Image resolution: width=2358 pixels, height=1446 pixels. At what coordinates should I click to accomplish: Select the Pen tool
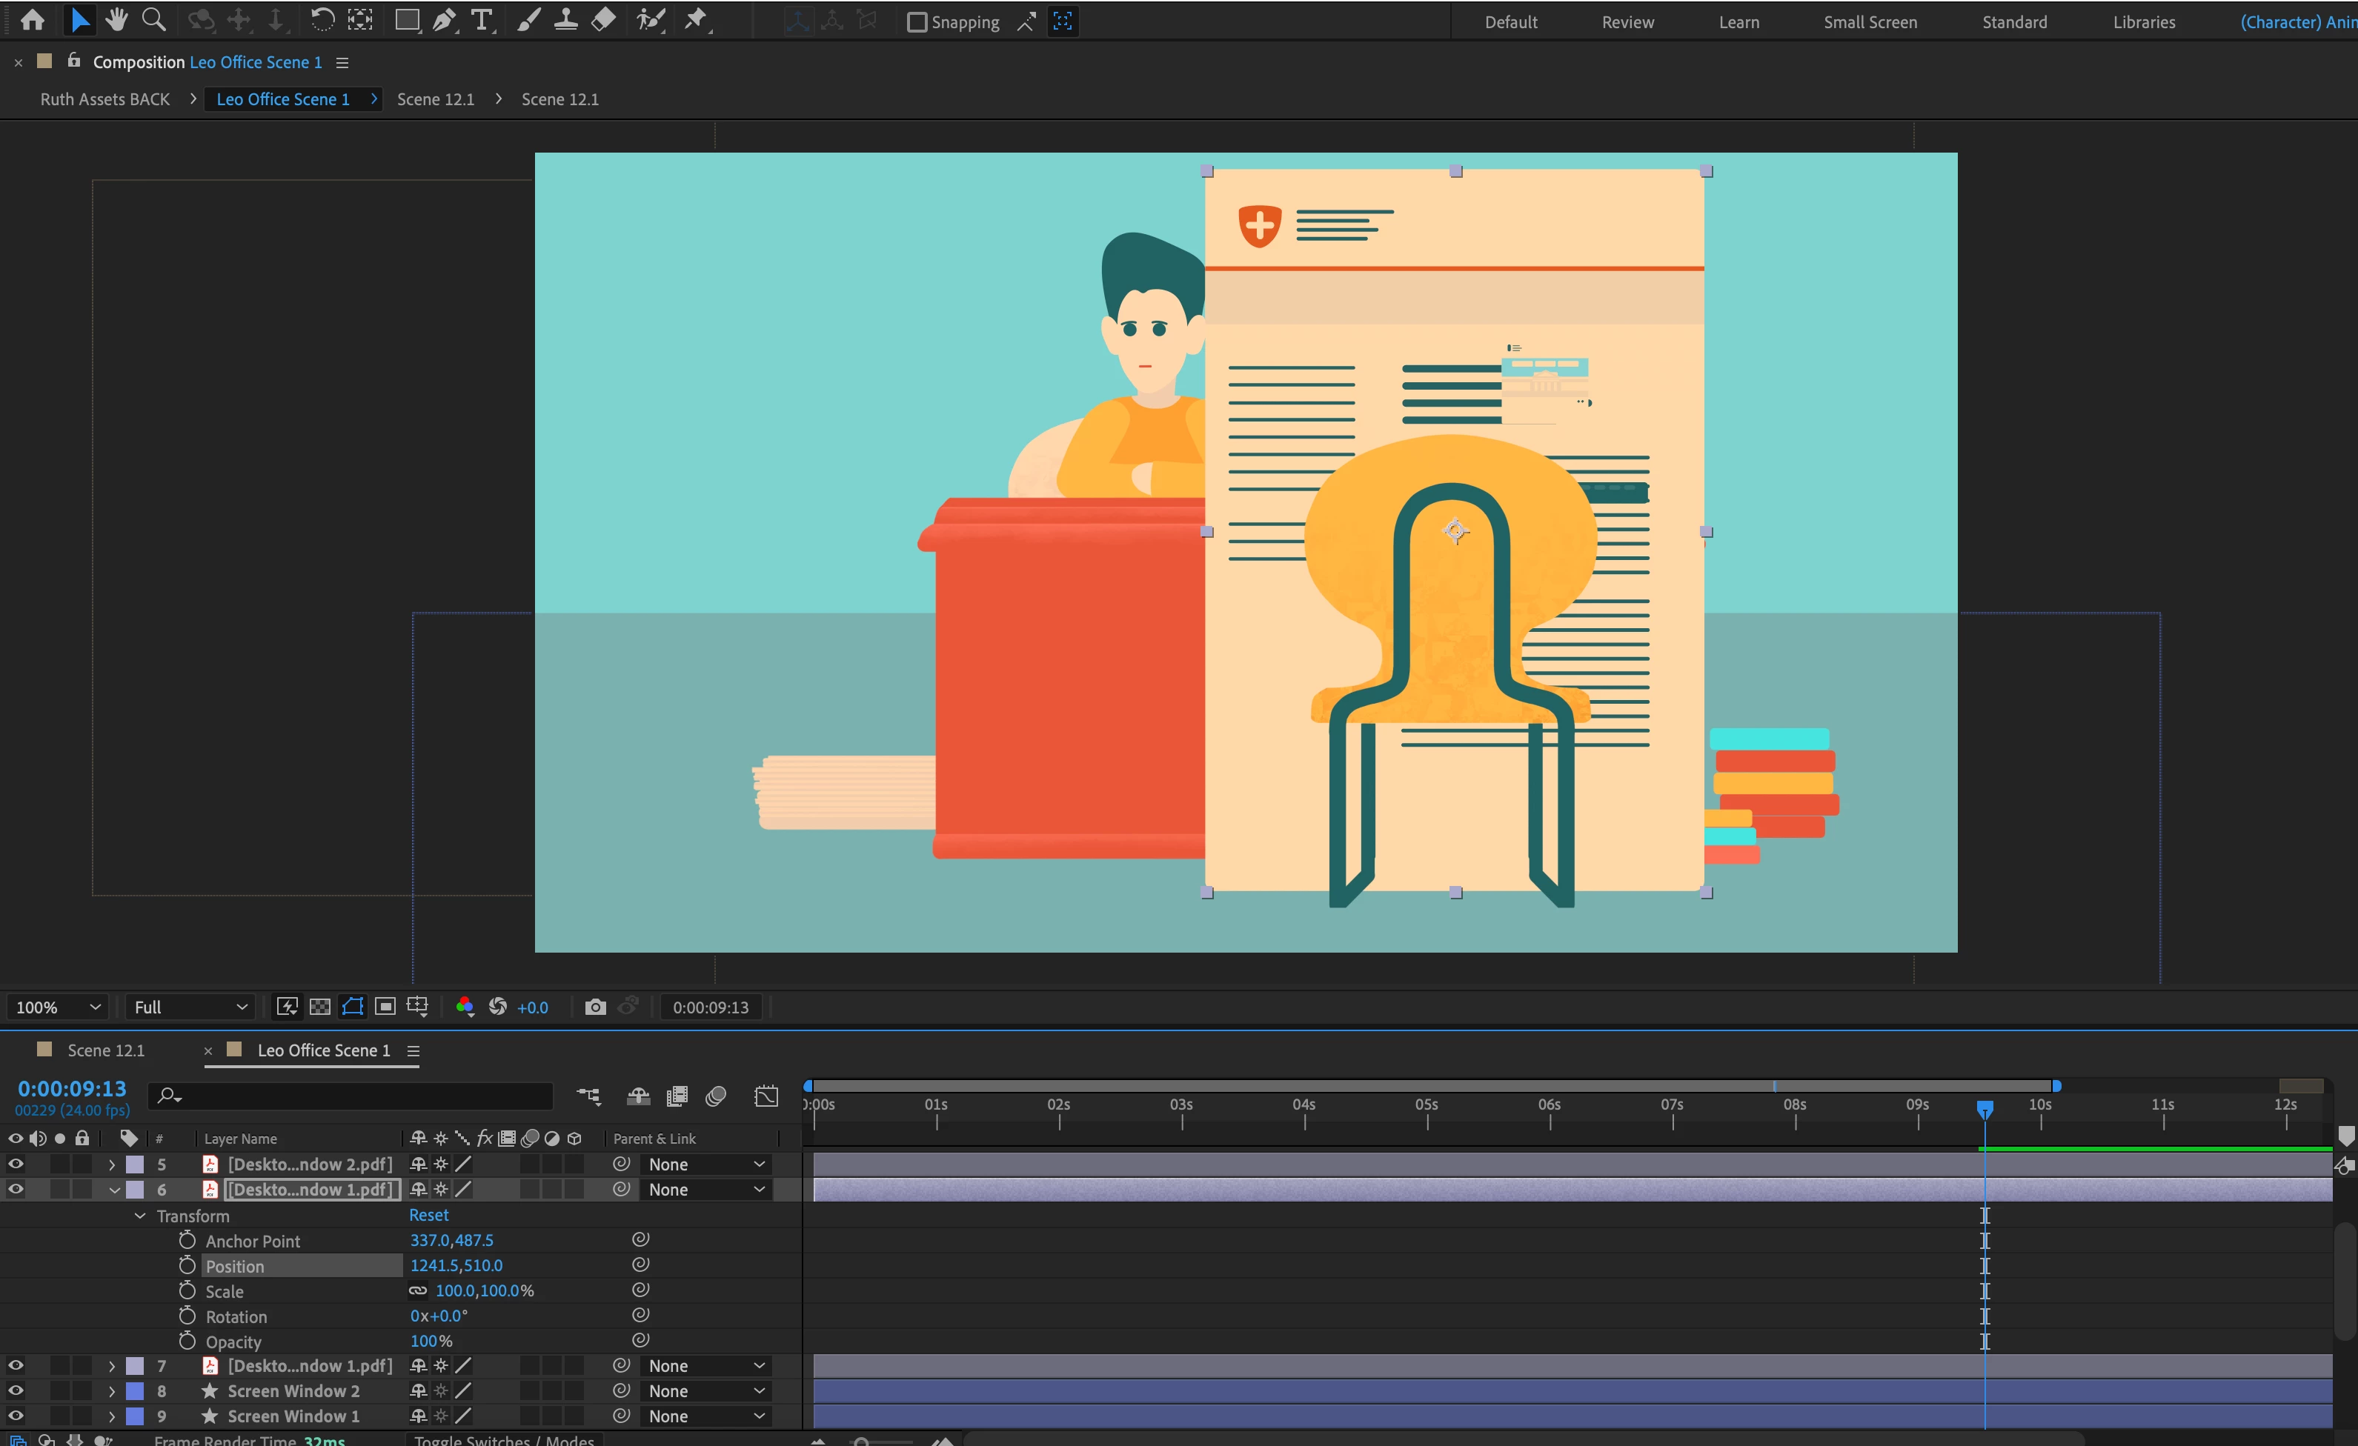444,20
